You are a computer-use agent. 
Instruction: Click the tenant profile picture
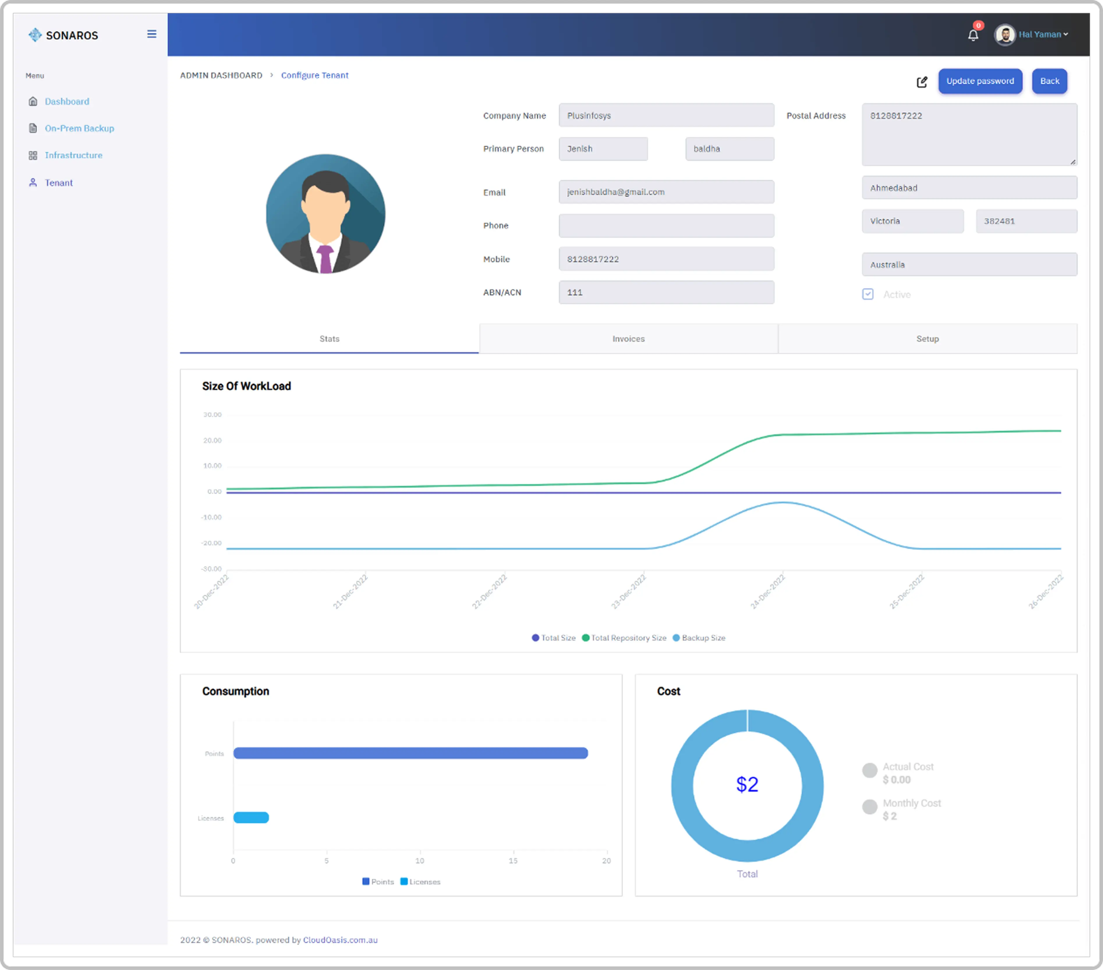coord(325,214)
